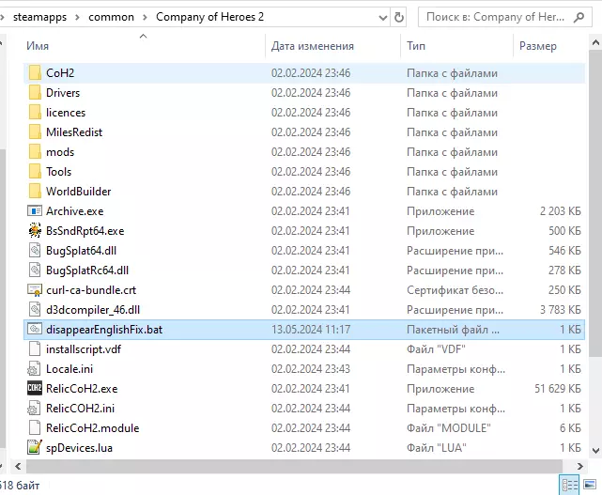Image resolution: width=602 pixels, height=495 pixels.
Task: Click the size value 2 203 КБ
Action: (560, 211)
